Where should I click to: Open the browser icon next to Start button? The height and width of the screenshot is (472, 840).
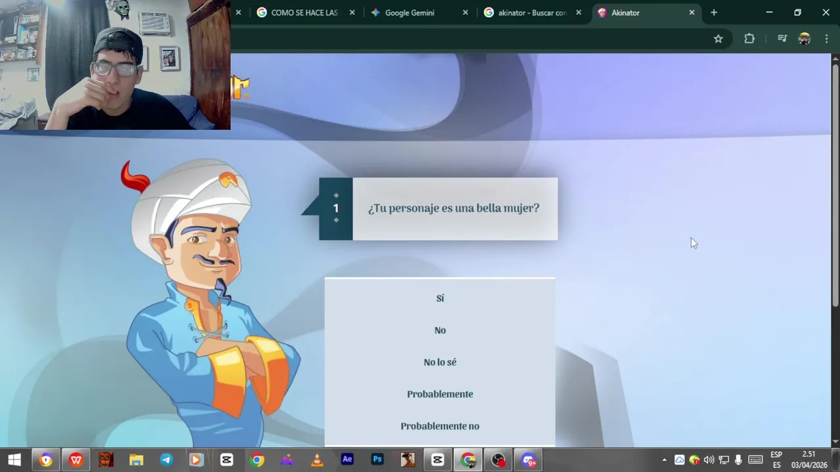click(x=45, y=460)
